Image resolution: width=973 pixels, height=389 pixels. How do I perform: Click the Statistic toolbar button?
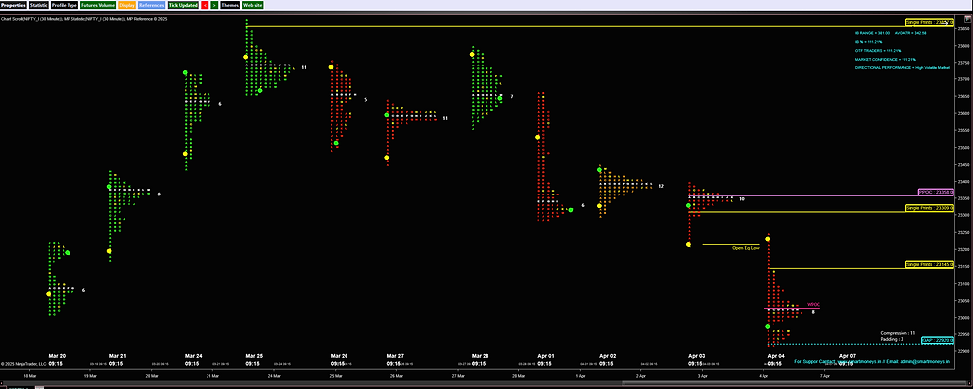38,5
